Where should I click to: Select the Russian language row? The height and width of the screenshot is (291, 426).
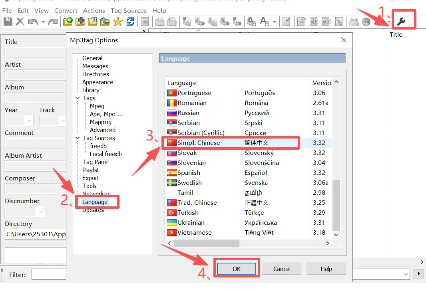(x=249, y=113)
